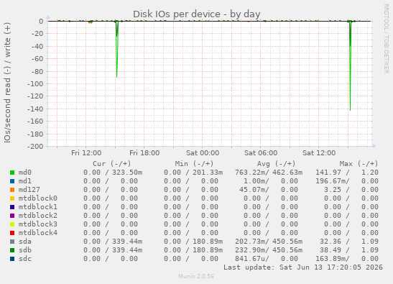The height and width of the screenshot is (284, 393).
Task: Click the mtdblock1 dark purple swatch
Action: pos(12,207)
